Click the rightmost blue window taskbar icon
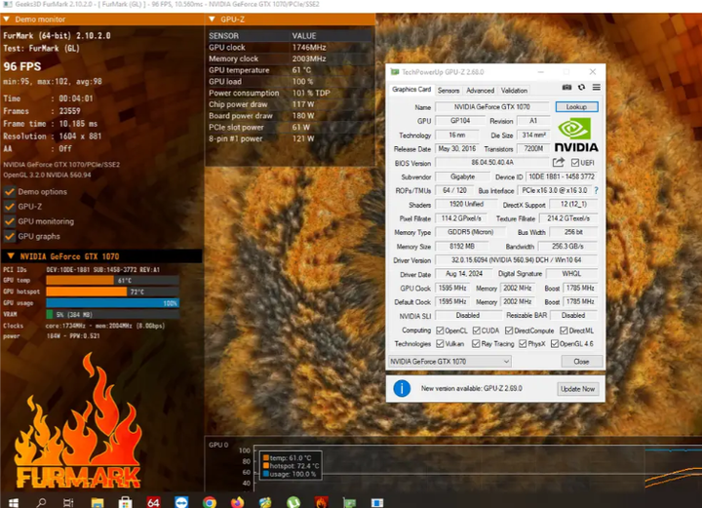 [377, 503]
